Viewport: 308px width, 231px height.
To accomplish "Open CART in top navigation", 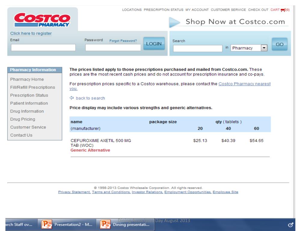I will pos(275,10).
